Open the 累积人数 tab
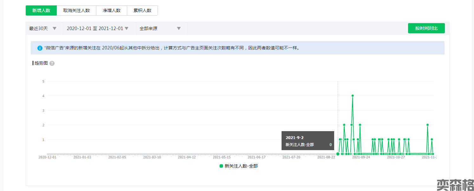The width and height of the screenshot is (474, 191). [142, 10]
